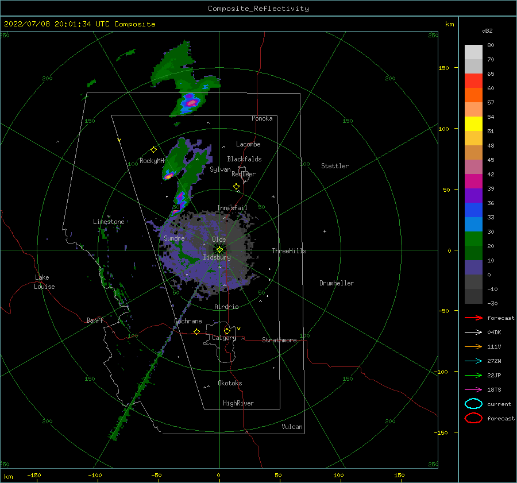The width and height of the screenshot is (517, 483).
Task: Click the Okotoks label
Action: click(x=230, y=383)
